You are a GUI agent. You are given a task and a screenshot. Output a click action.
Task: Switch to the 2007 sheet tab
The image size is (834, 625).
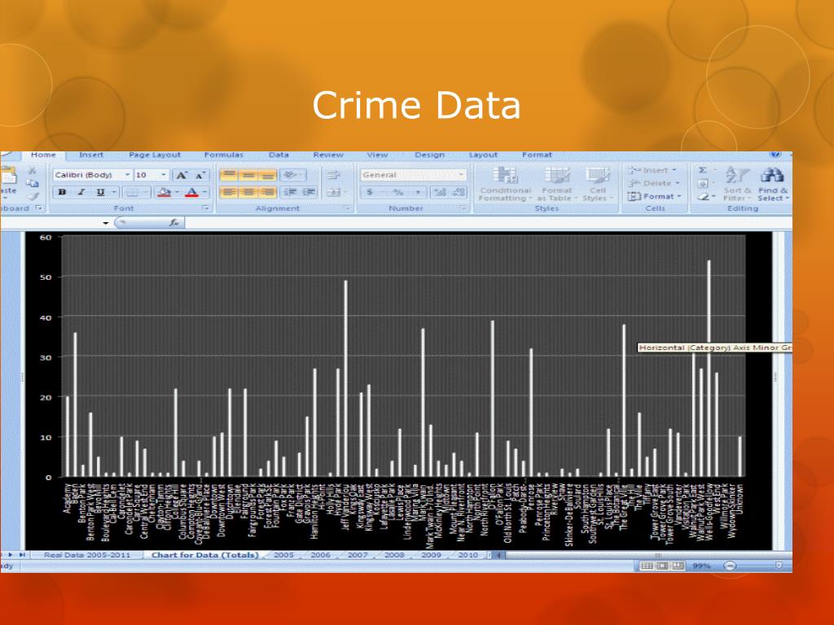click(358, 555)
